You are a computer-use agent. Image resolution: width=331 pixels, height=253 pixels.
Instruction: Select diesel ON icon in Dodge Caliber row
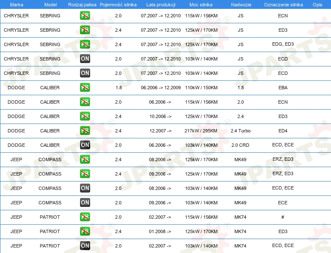[85, 145]
